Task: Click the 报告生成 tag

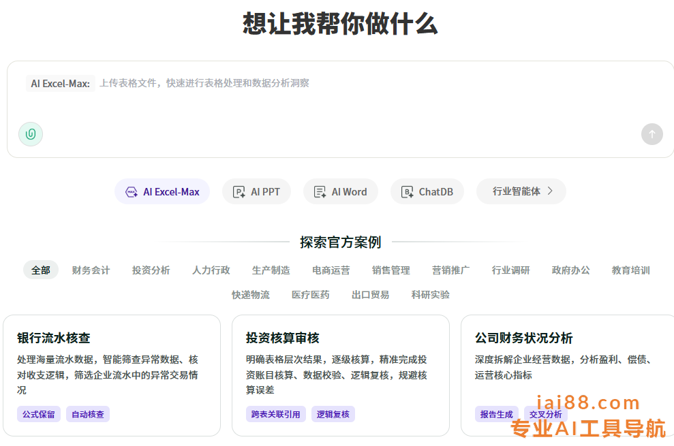Action: pyautogui.click(x=497, y=414)
